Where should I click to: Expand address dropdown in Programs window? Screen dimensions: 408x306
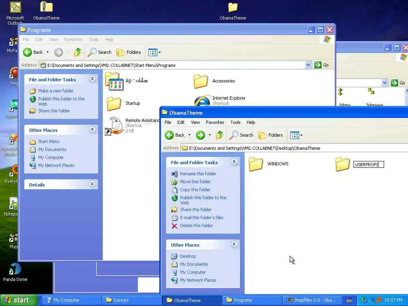pos(308,65)
